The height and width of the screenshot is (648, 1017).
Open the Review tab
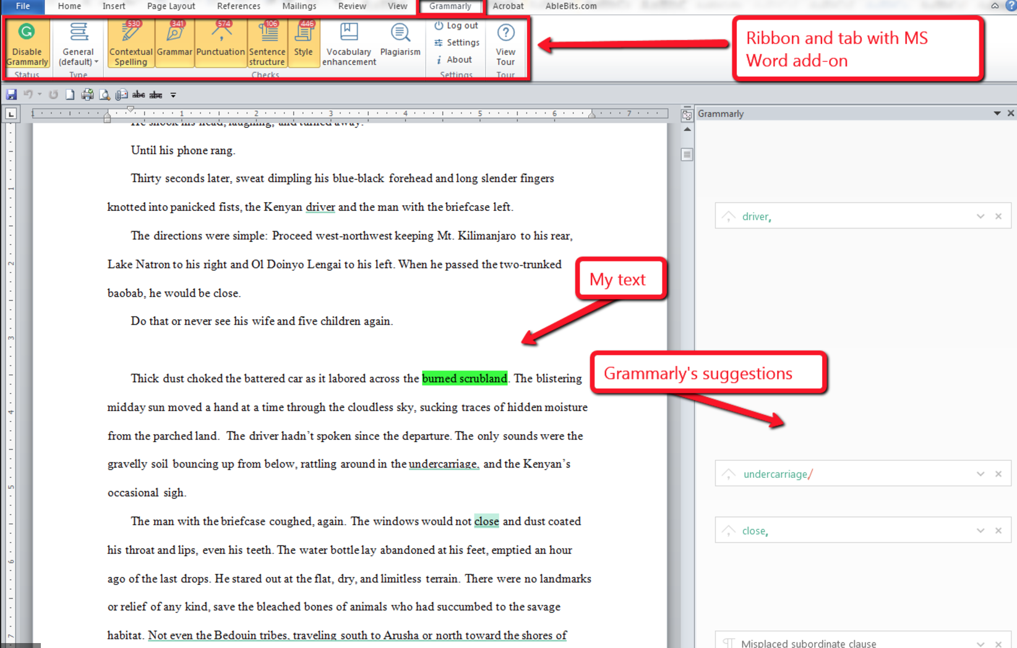click(352, 6)
